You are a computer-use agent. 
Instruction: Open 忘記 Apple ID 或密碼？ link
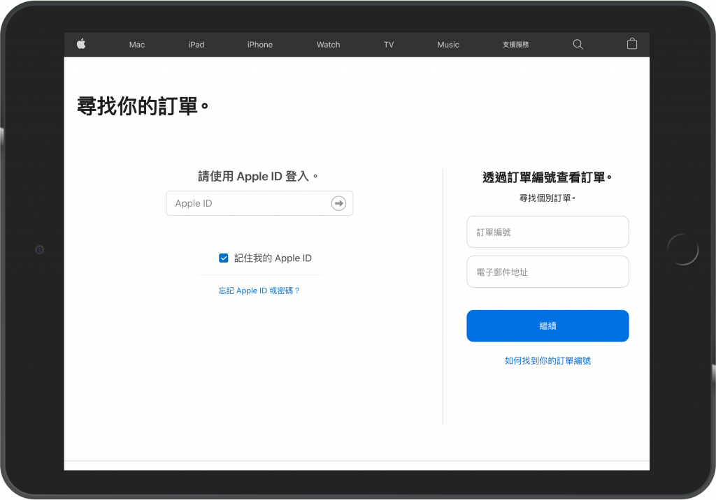pos(259,291)
